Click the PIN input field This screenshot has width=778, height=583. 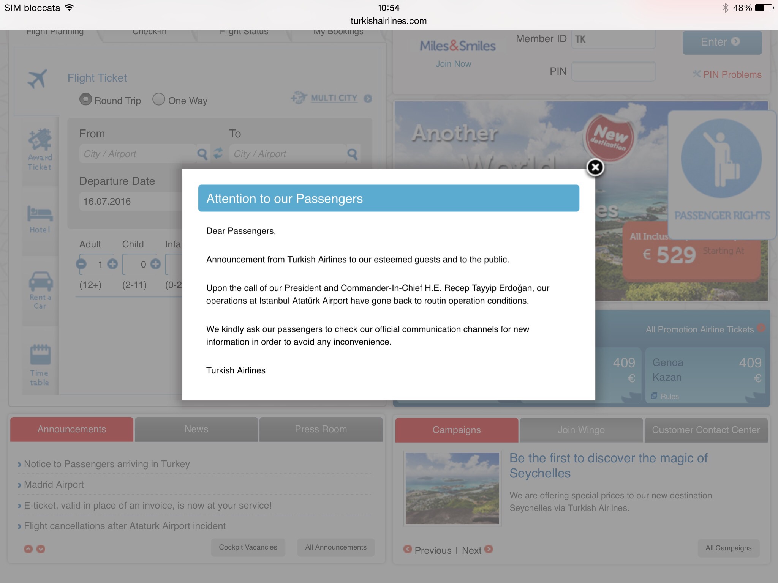(613, 71)
